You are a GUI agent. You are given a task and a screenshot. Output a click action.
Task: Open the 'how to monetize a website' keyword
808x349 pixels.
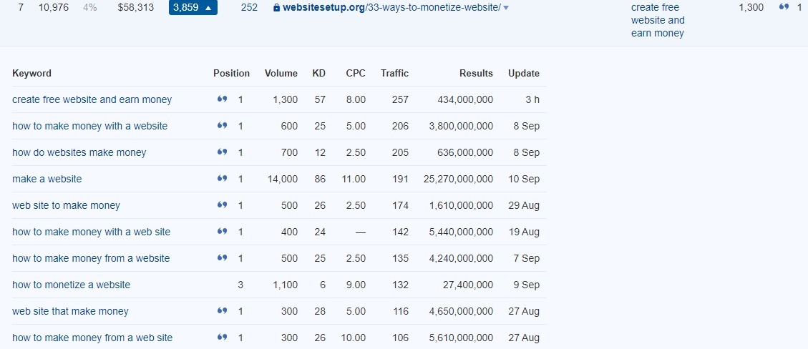pyautogui.click(x=71, y=284)
